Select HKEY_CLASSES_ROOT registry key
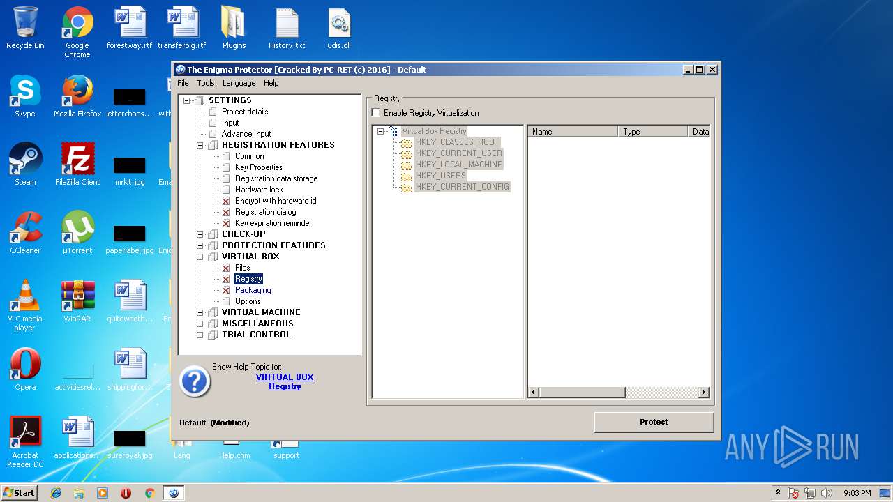Screen dimensions: 893x502 [458, 142]
